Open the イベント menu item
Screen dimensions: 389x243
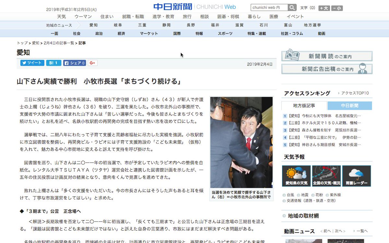click(295, 17)
